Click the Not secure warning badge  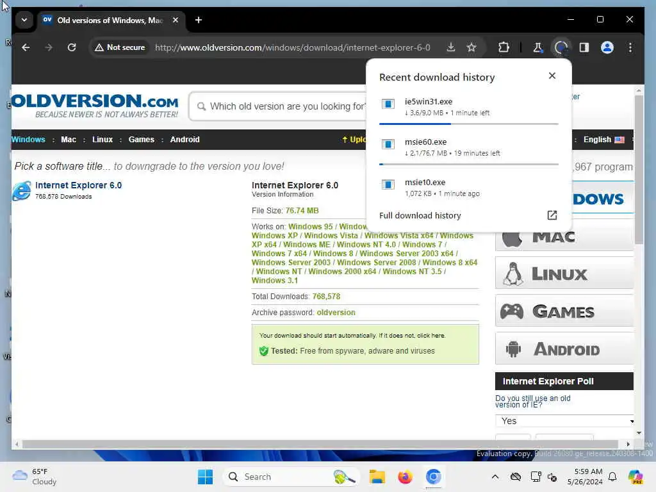pos(120,47)
